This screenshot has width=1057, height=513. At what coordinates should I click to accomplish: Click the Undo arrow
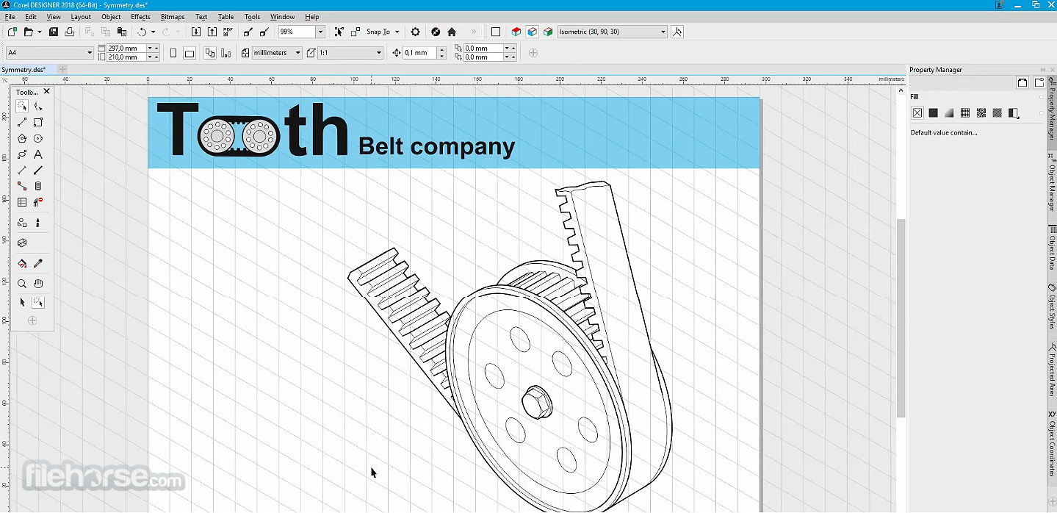143,32
